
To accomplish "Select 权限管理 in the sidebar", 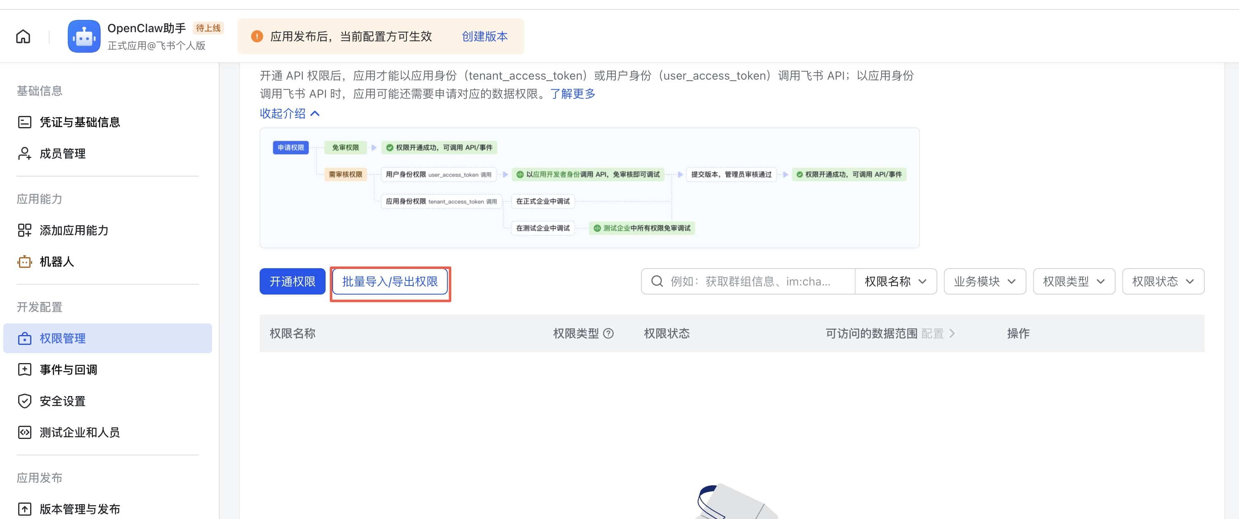I will pos(63,338).
